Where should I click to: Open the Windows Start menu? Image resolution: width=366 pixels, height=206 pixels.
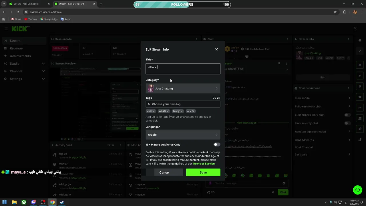pyautogui.click(x=4, y=202)
